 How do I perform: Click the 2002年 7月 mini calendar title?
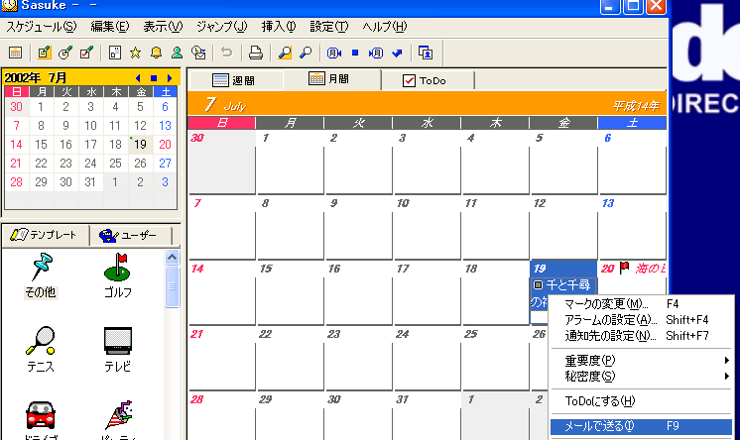(36, 78)
